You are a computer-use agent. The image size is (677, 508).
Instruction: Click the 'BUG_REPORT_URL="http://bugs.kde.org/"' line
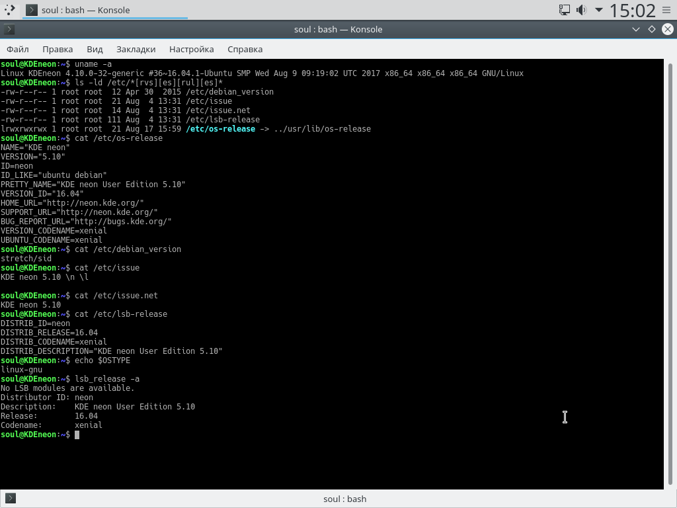coord(86,221)
